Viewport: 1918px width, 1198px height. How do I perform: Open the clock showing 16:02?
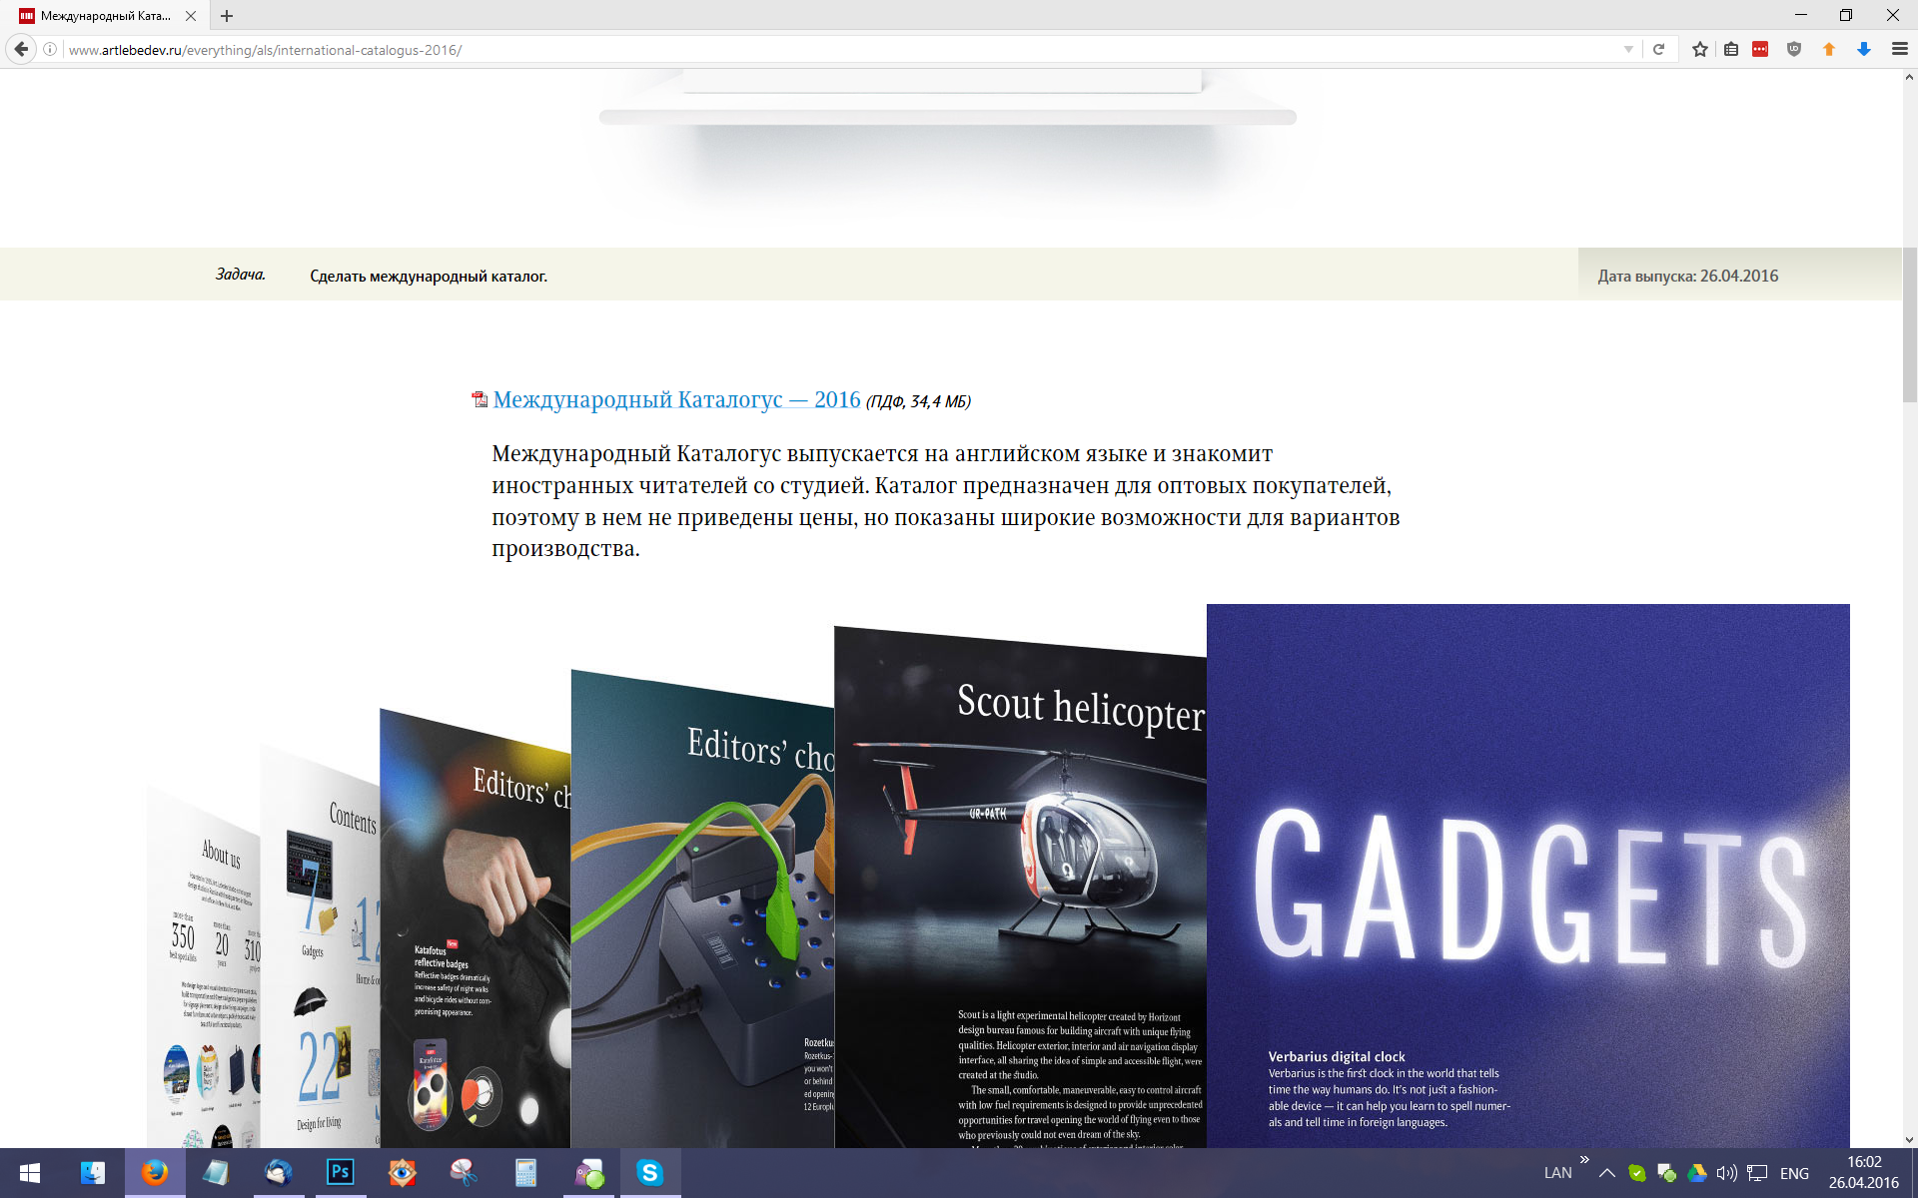[x=1864, y=1173]
